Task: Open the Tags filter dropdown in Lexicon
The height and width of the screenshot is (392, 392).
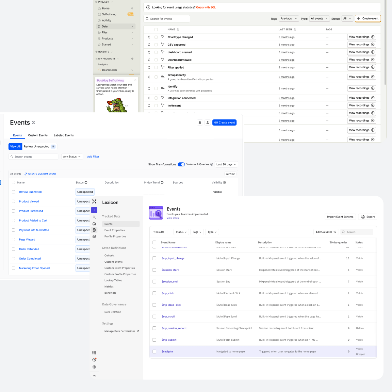Action: click(197, 232)
